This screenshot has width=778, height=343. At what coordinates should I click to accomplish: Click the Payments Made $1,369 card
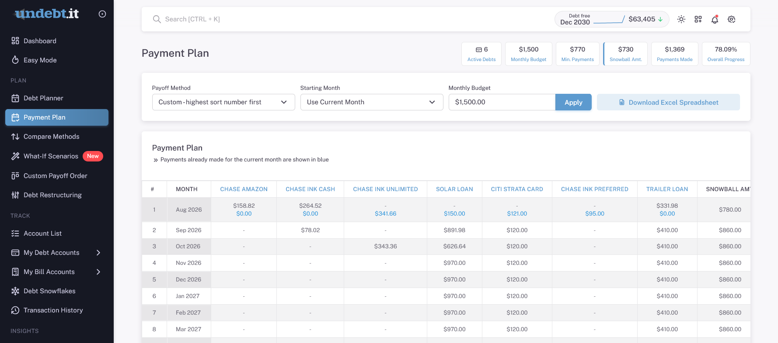pyautogui.click(x=675, y=54)
